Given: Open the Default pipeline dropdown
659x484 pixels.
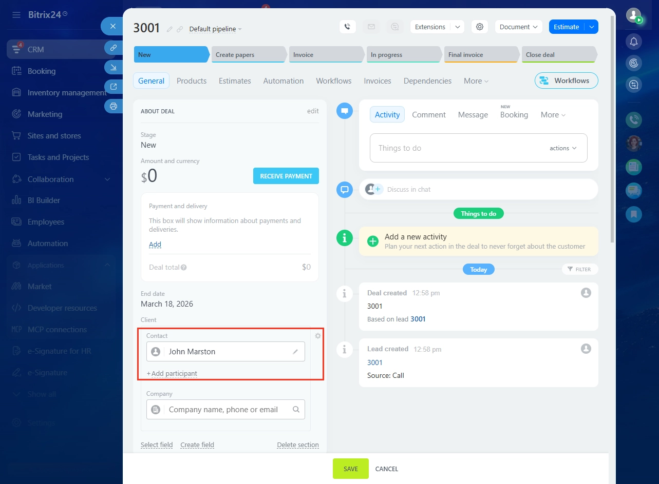Looking at the screenshot, I should [x=215, y=29].
